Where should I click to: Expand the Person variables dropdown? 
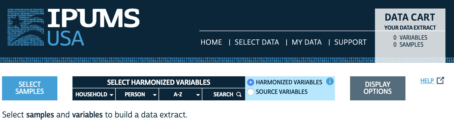(137, 94)
